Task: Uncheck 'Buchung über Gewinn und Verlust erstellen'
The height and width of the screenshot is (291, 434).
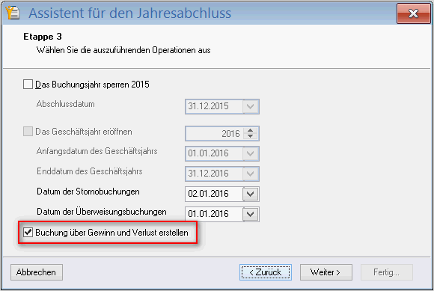Action: tap(28, 233)
